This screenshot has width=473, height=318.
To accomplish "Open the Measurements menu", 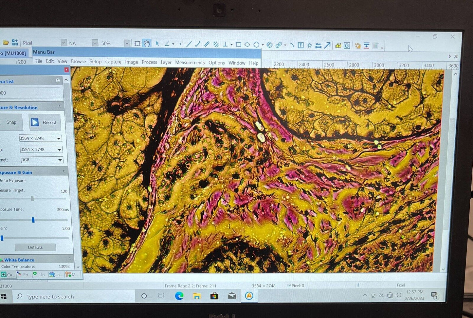I will coord(190,63).
